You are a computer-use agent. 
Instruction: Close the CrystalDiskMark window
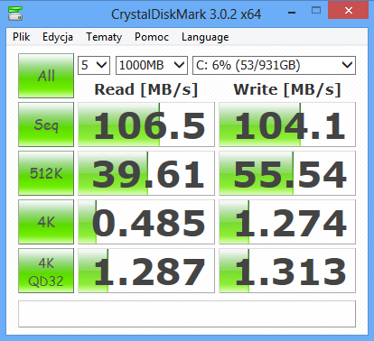[349, 11]
